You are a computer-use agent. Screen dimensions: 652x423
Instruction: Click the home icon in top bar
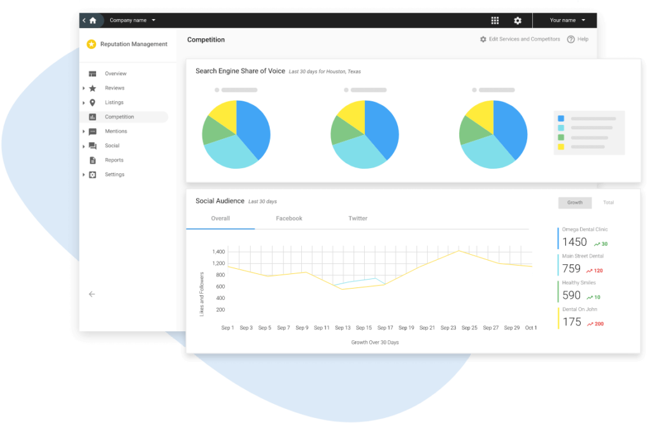pos(93,20)
